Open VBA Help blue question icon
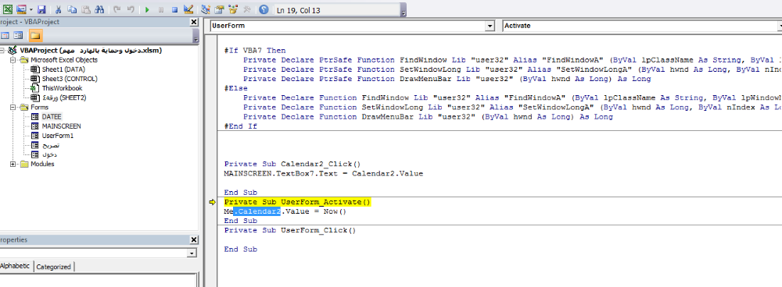Screen dimensions: 782x287 (x=264, y=9)
